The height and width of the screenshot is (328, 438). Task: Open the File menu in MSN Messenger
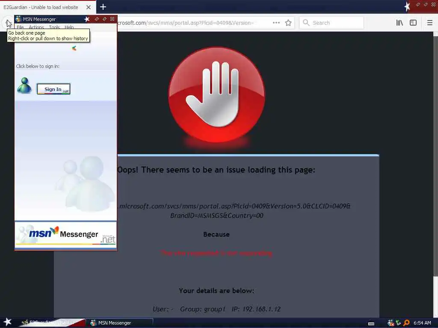coord(20,27)
